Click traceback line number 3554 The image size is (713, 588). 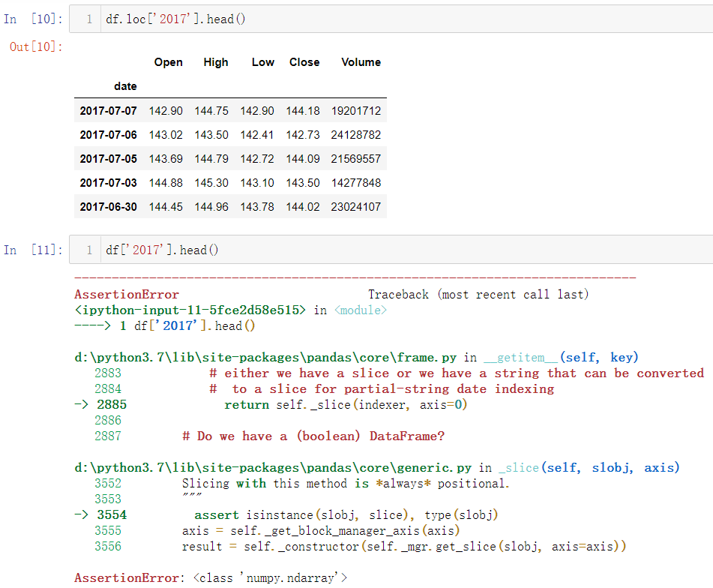click(112, 514)
